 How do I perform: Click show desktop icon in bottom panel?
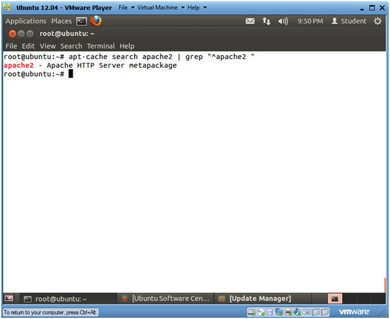(9, 298)
